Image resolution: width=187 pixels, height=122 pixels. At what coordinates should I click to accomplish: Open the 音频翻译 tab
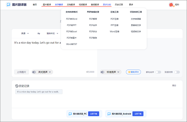(95, 5)
